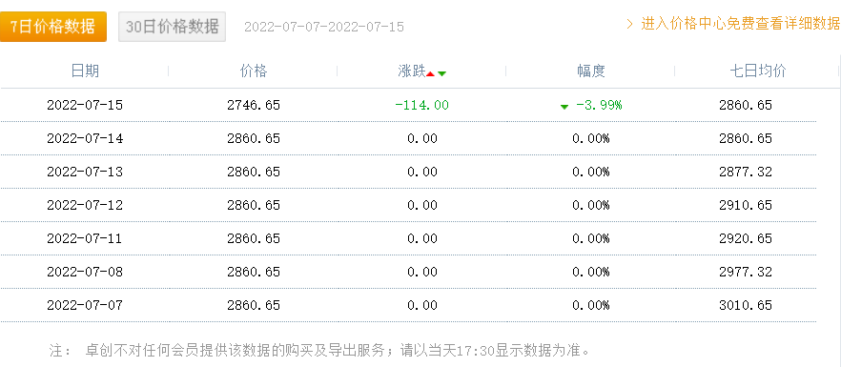Screen dimensions: 841x367
Task: Switch to 7日价格数据 tab
Action: point(53,27)
